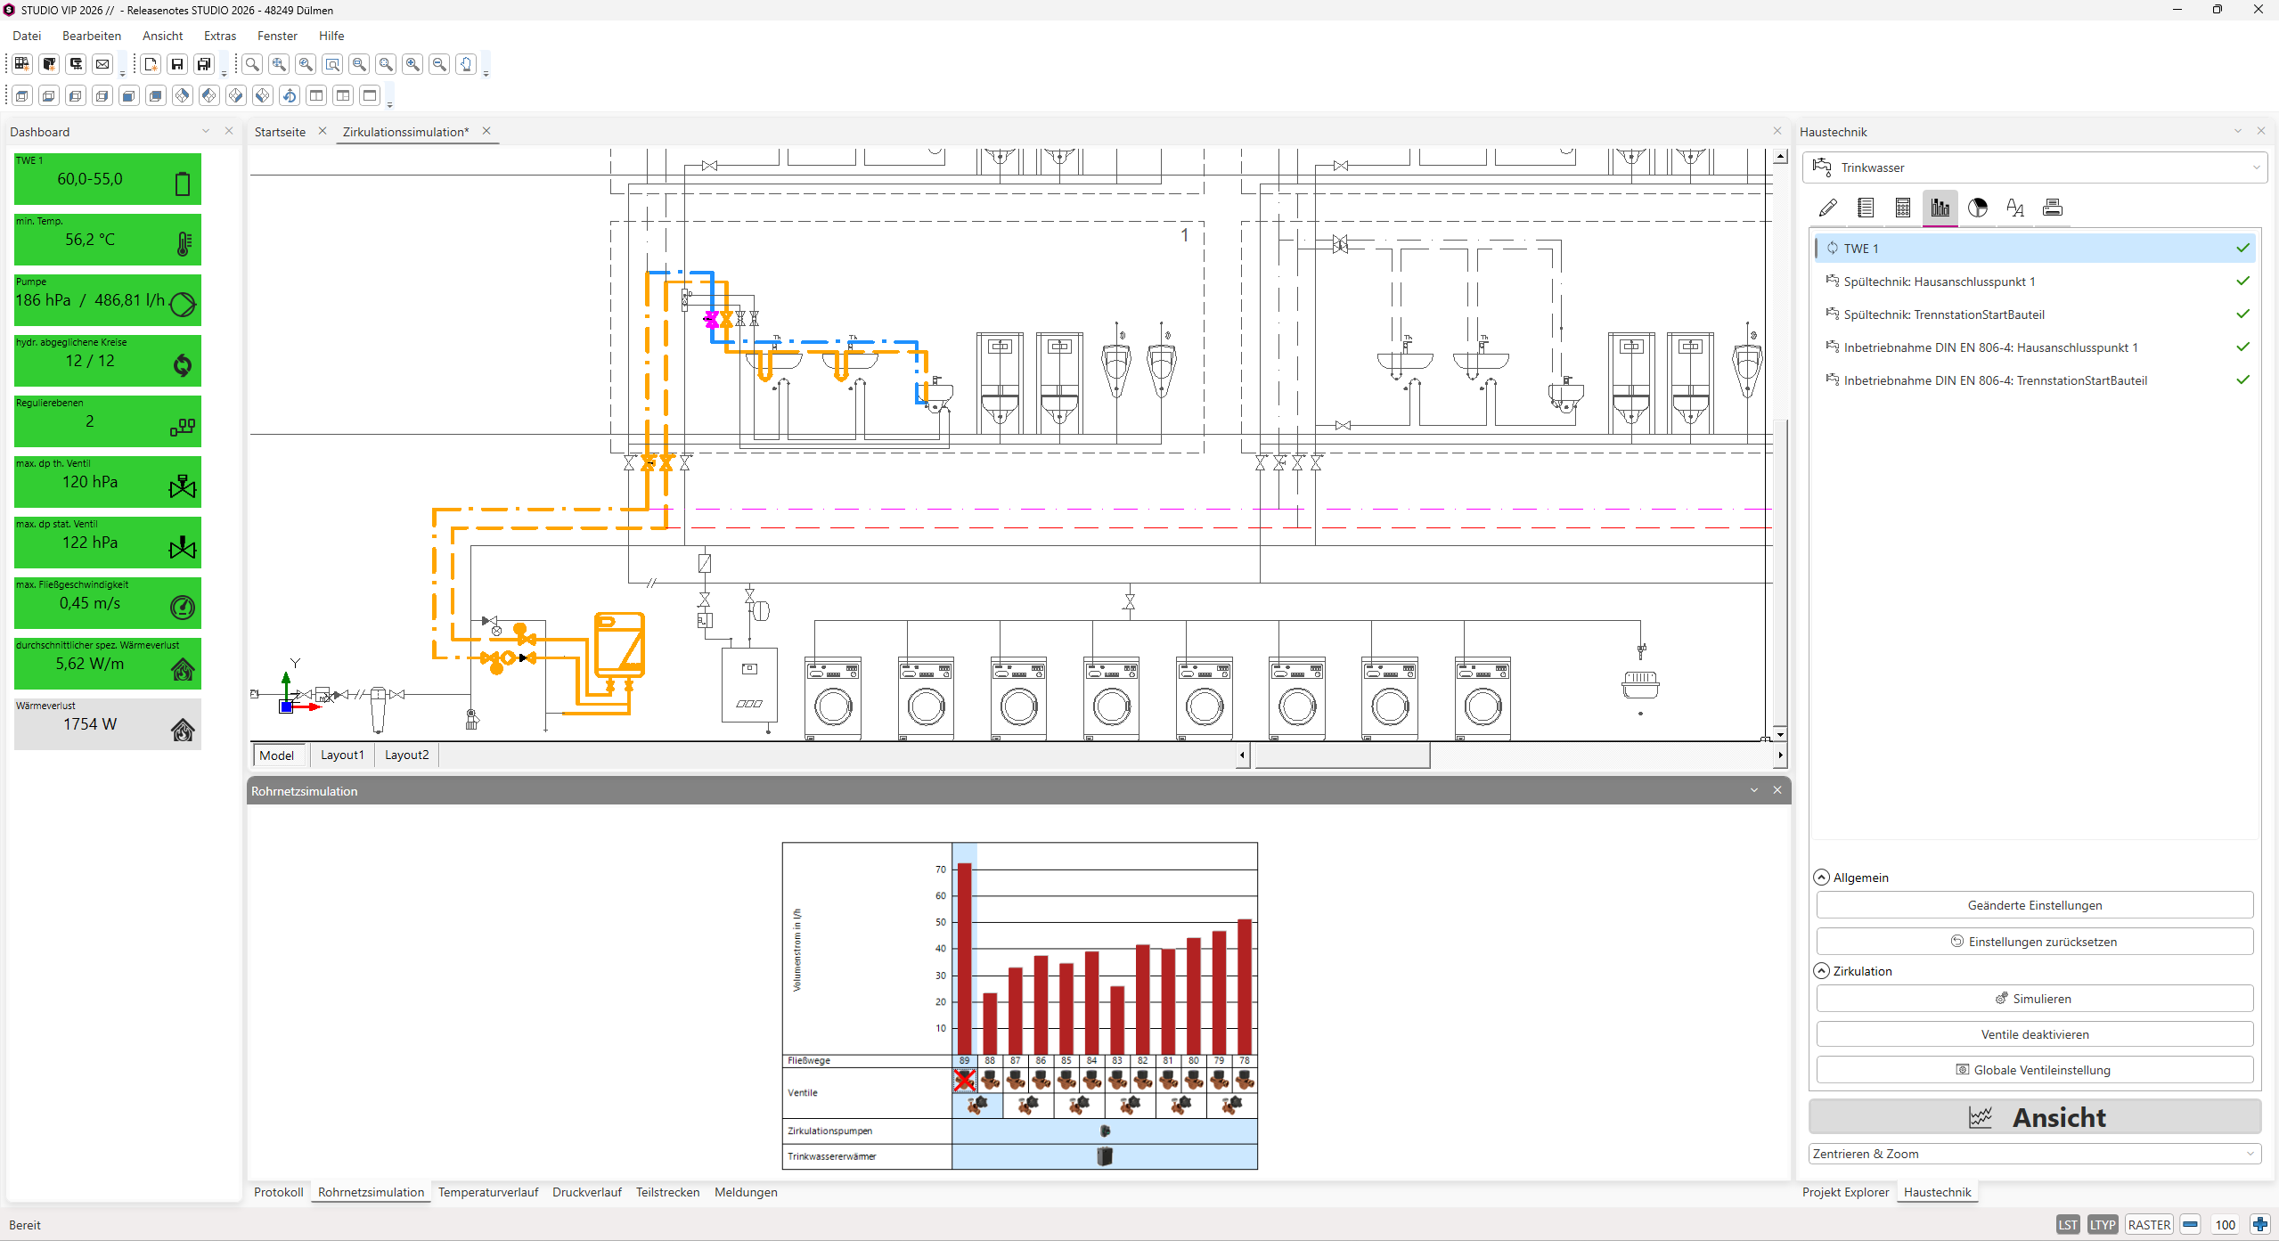Click the save all double-floppy icon
Image resolution: width=2279 pixels, height=1241 pixels.
point(204,64)
